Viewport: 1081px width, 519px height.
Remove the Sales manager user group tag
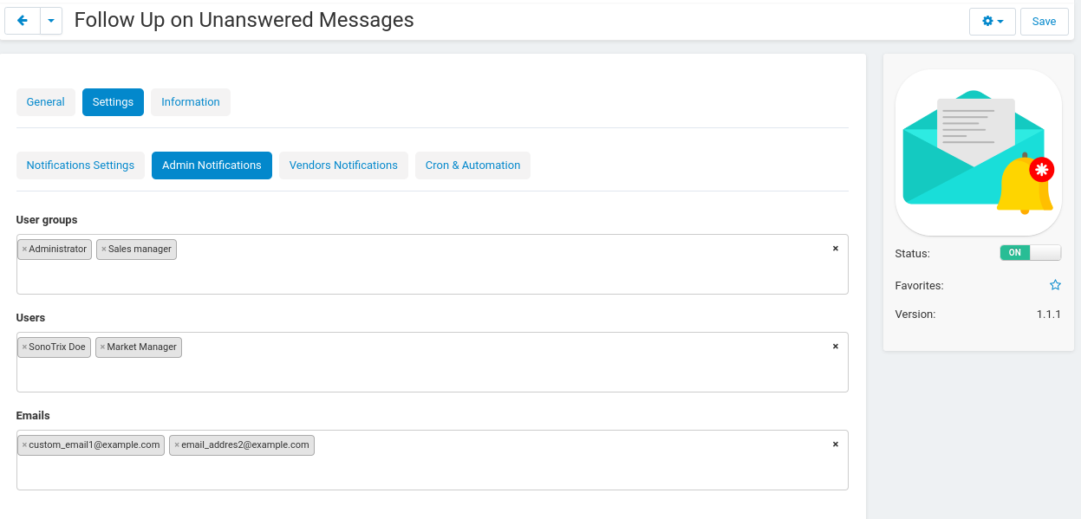(104, 250)
